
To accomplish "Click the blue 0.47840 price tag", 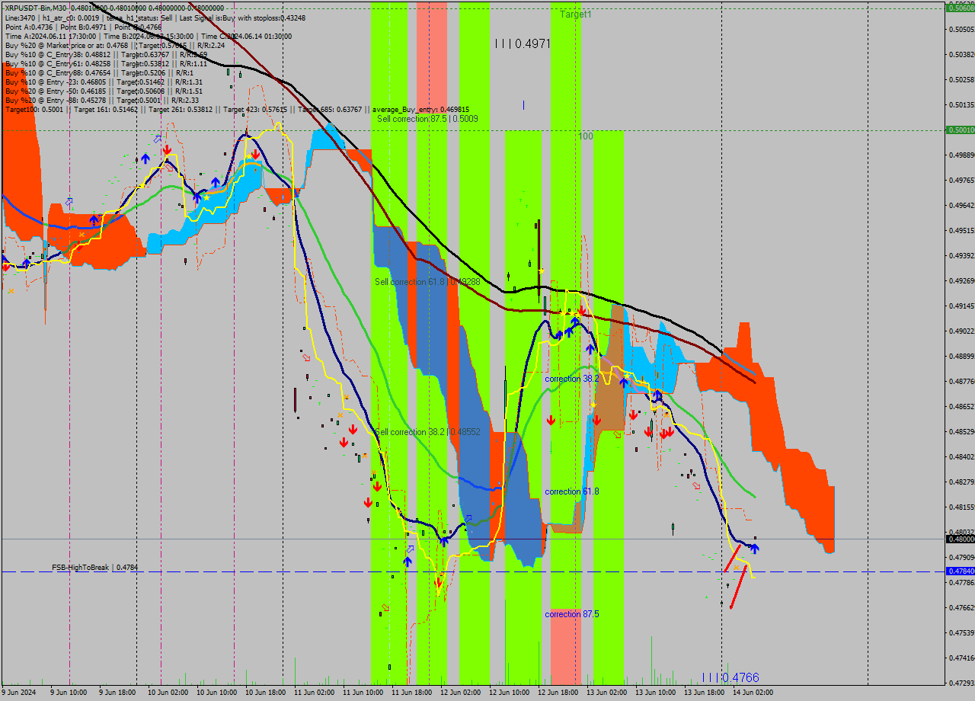I will (x=960, y=571).
